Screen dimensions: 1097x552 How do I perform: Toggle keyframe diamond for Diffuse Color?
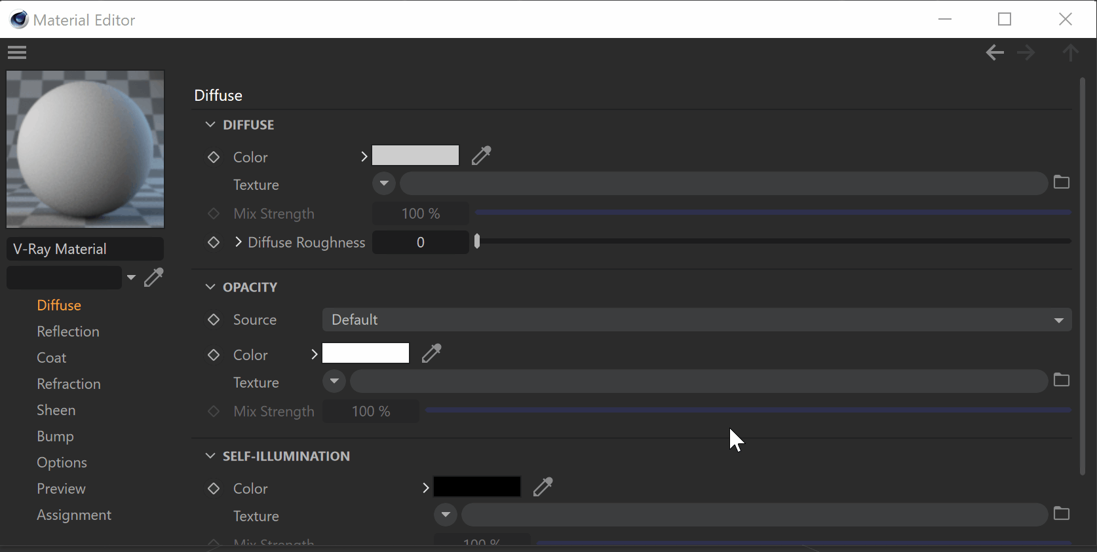[x=214, y=157]
